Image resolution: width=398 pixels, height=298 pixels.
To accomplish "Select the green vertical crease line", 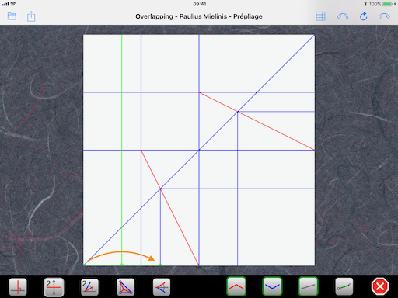I will coord(122,150).
